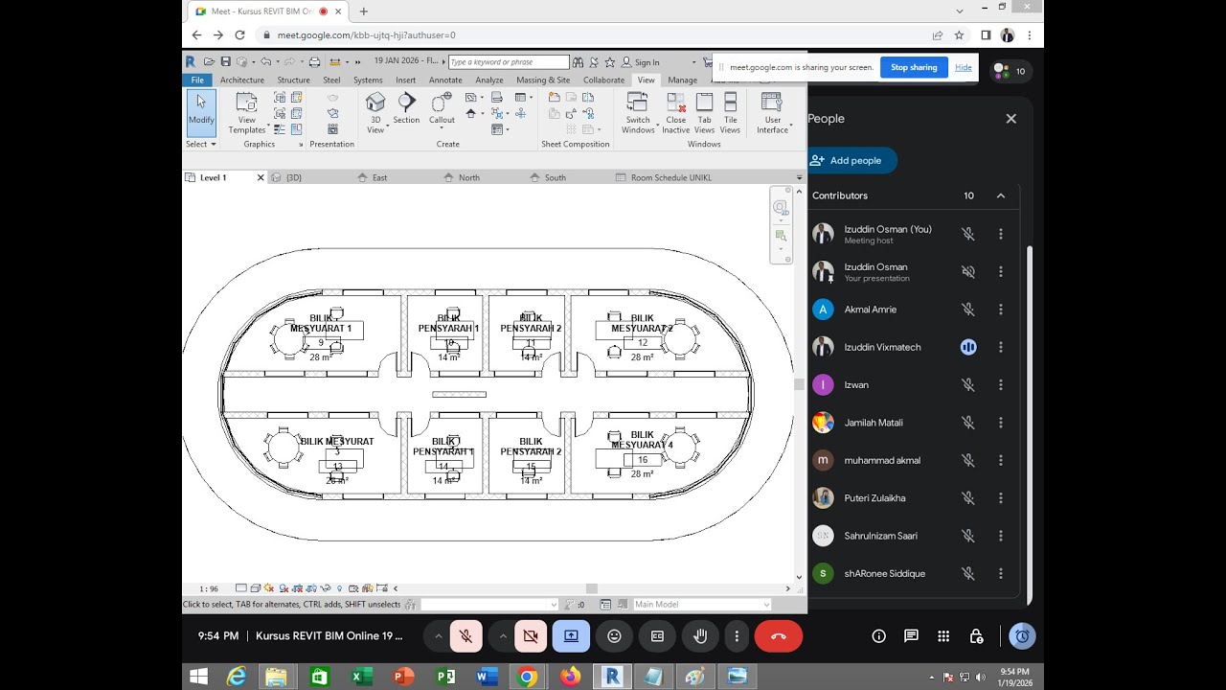Toggle present screen button in Meet

point(571,635)
